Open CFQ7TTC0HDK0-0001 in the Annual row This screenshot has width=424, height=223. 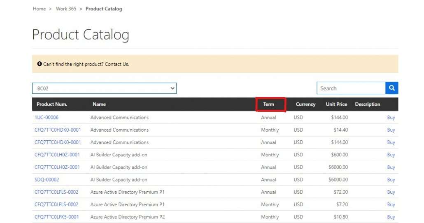click(x=58, y=142)
